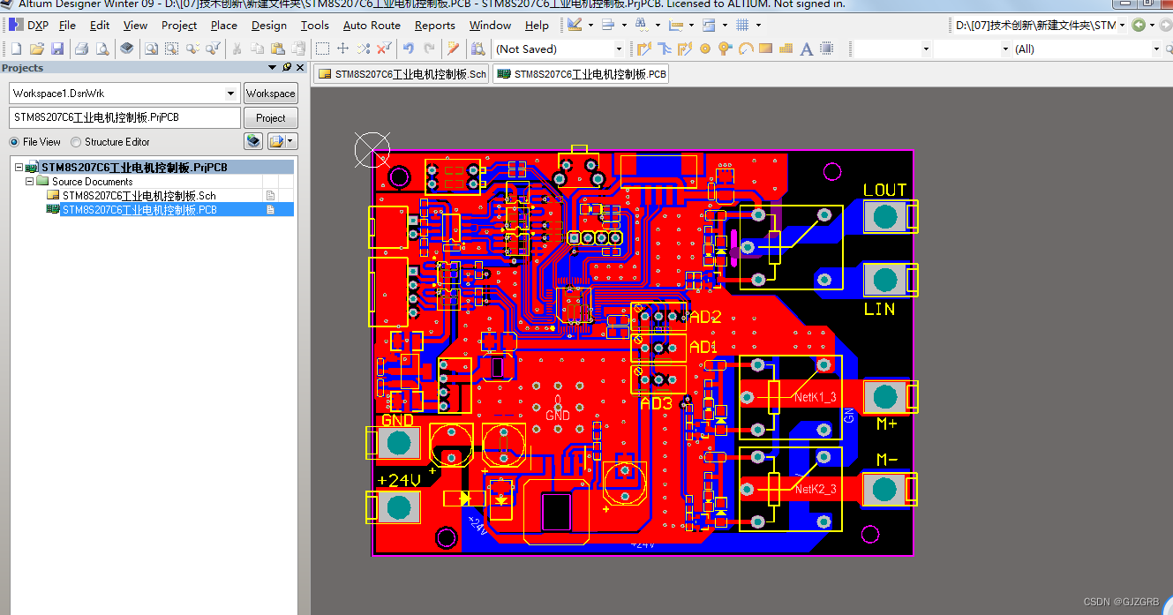Click the Move Selection cross icon
Image resolution: width=1173 pixels, height=615 pixels.
click(343, 49)
